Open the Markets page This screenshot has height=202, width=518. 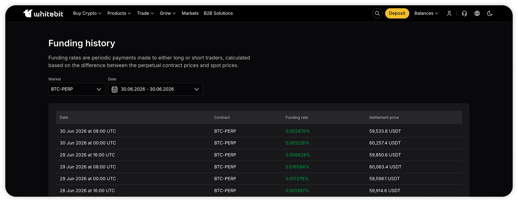(x=190, y=13)
